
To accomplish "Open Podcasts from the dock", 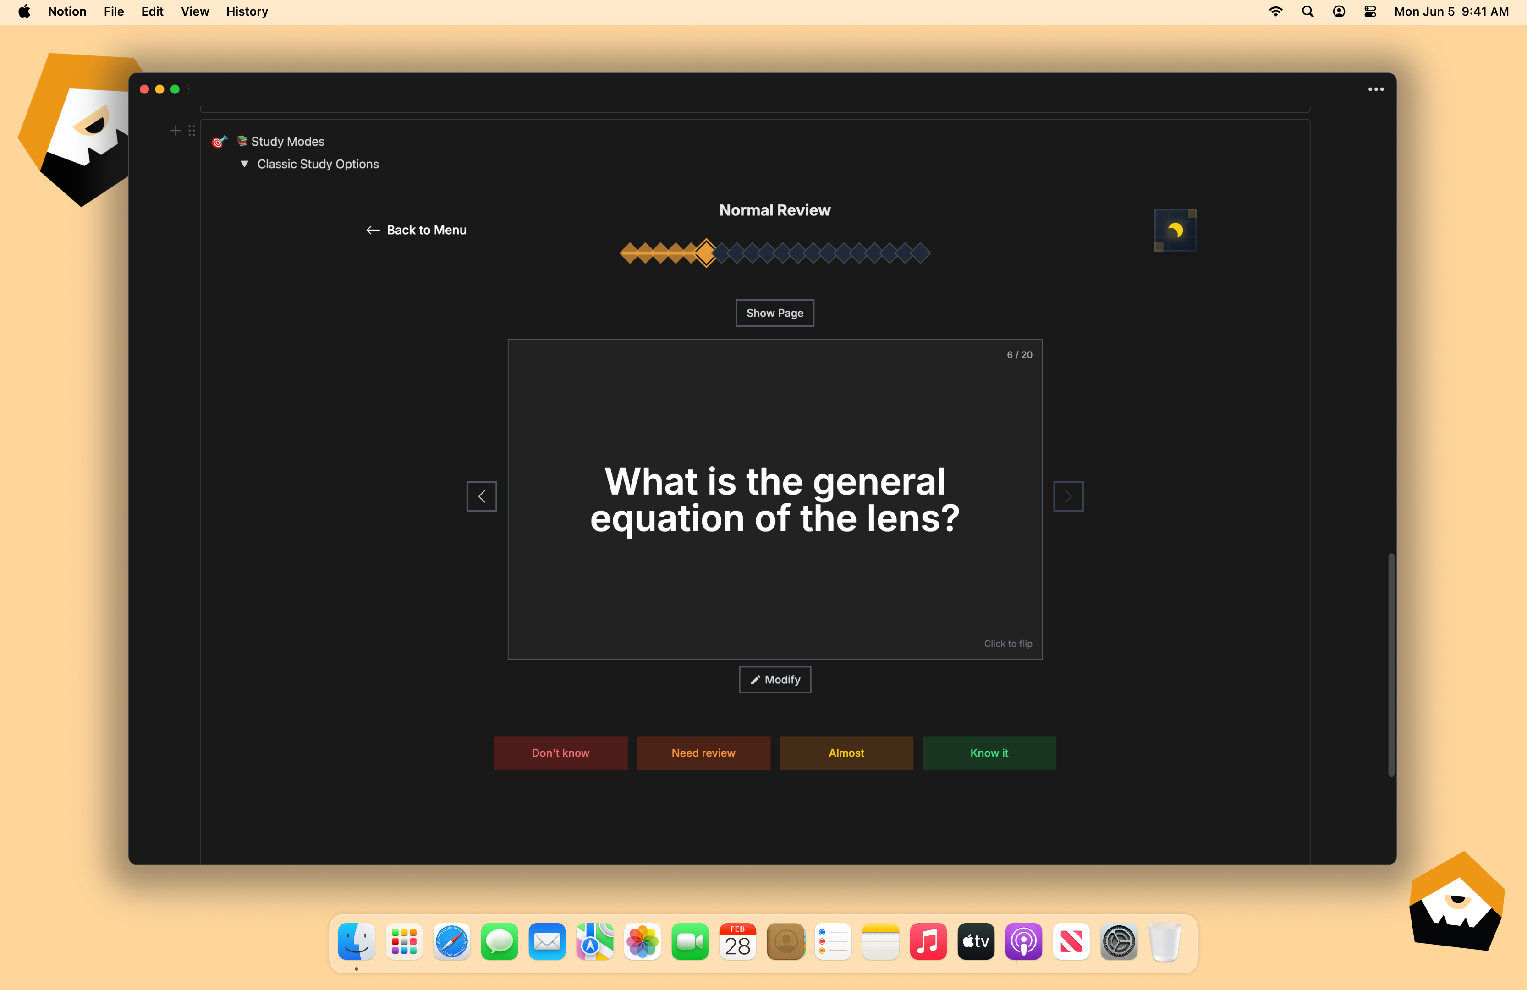I will pyautogui.click(x=1023, y=941).
